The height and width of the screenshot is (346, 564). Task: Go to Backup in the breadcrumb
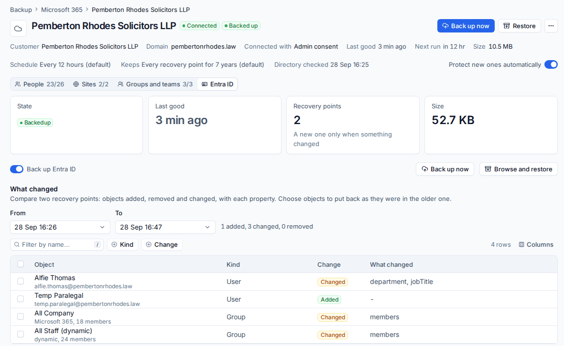tap(21, 10)
